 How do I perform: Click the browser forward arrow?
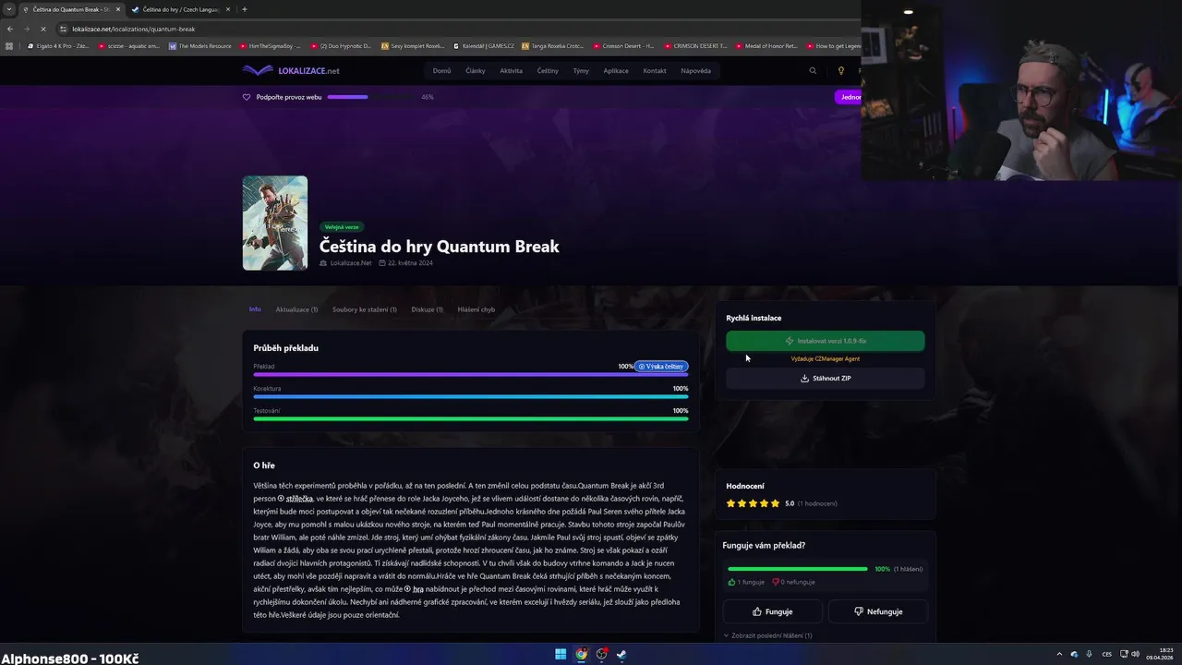(27, 29)
